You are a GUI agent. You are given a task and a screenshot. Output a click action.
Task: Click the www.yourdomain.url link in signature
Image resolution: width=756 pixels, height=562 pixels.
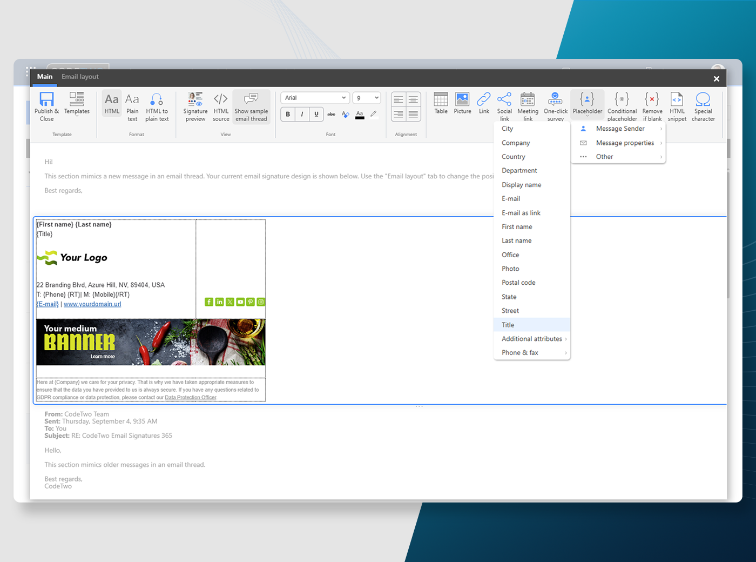(x=92, y=304)
